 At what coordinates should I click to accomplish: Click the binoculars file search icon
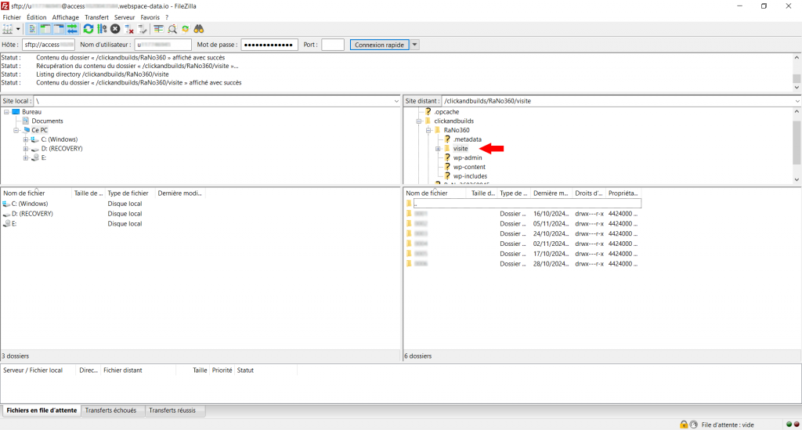[199, 29]
